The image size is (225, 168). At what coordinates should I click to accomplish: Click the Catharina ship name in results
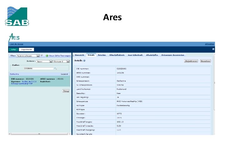[14, 74]
